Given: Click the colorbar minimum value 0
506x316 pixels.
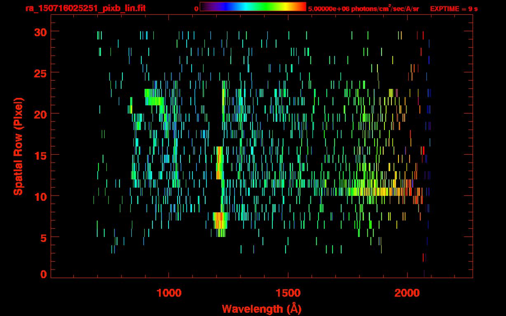Looking at the screenshot, I should [x=196, y=8].
